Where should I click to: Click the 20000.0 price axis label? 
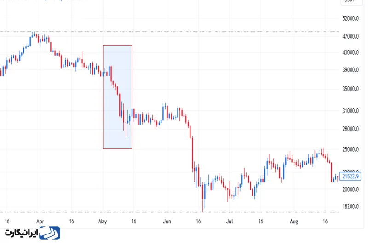coord(351,189)
